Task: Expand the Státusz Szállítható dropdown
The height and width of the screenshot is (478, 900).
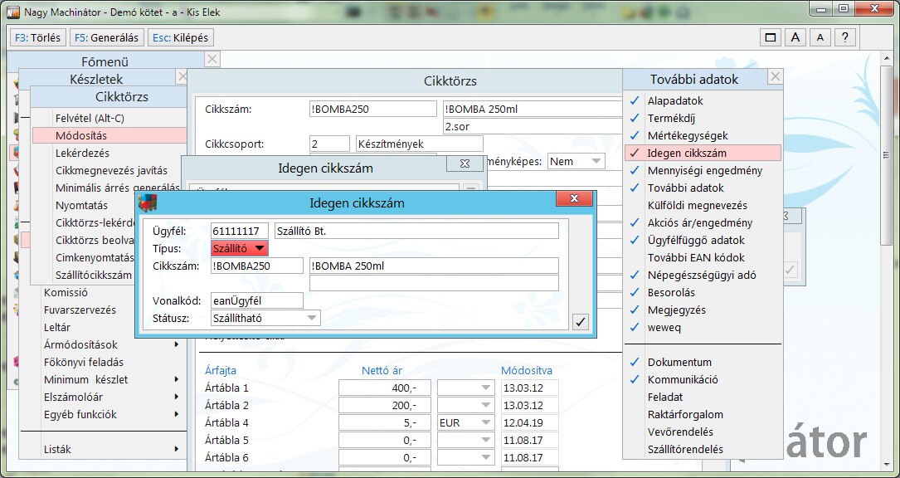Action: pyautogui.click(x=312, y=318)
